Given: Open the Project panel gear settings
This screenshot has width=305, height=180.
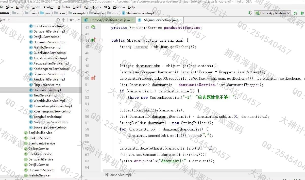Looking at the screenshot, I should [71, 20].
